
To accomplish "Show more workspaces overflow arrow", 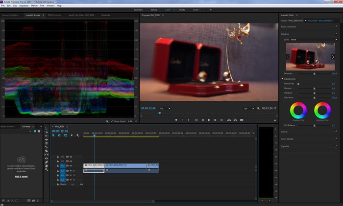I will point(211,10).
